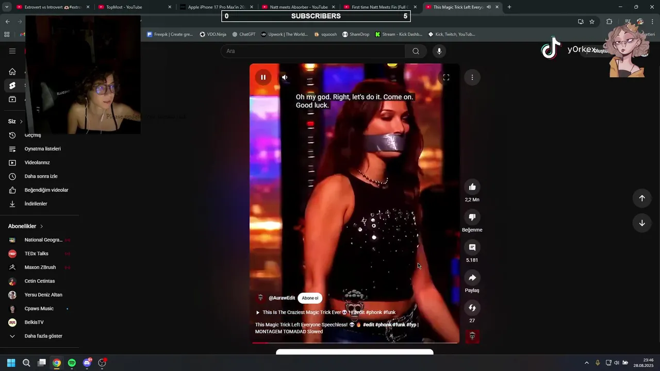This screenshot has width=660, height=371.
Task: Open the Freepik bookmark
Action: [170, 35]
